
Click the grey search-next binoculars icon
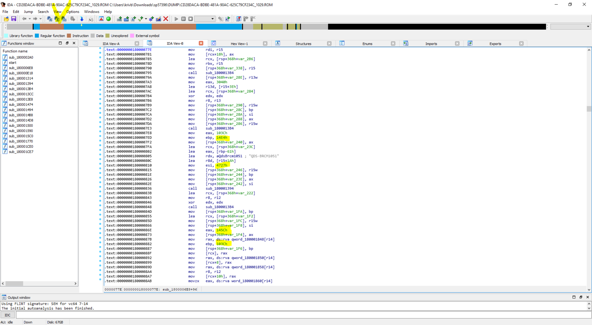coord(73,19)
